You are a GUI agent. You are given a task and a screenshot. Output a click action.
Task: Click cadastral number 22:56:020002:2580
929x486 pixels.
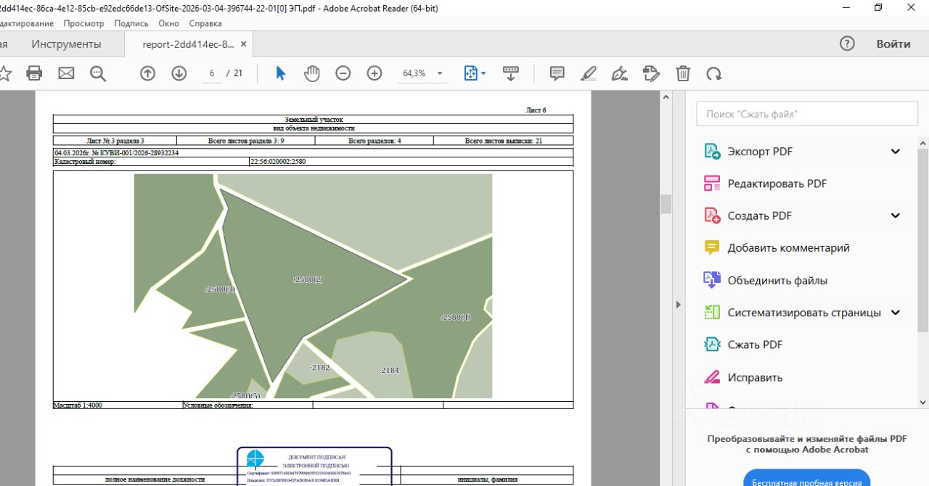tap(277, 162)
